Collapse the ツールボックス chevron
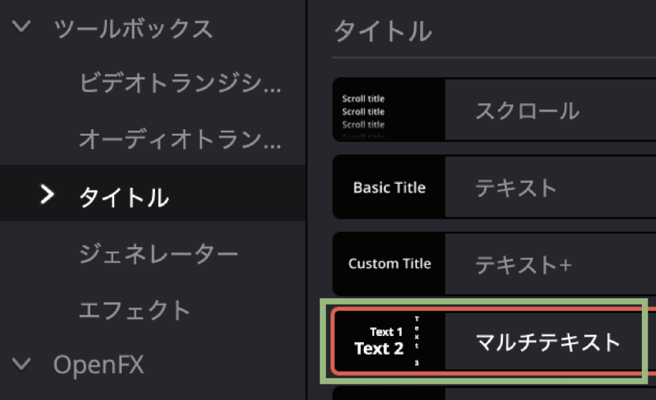The image size is (656, 400). click(22, 28)
